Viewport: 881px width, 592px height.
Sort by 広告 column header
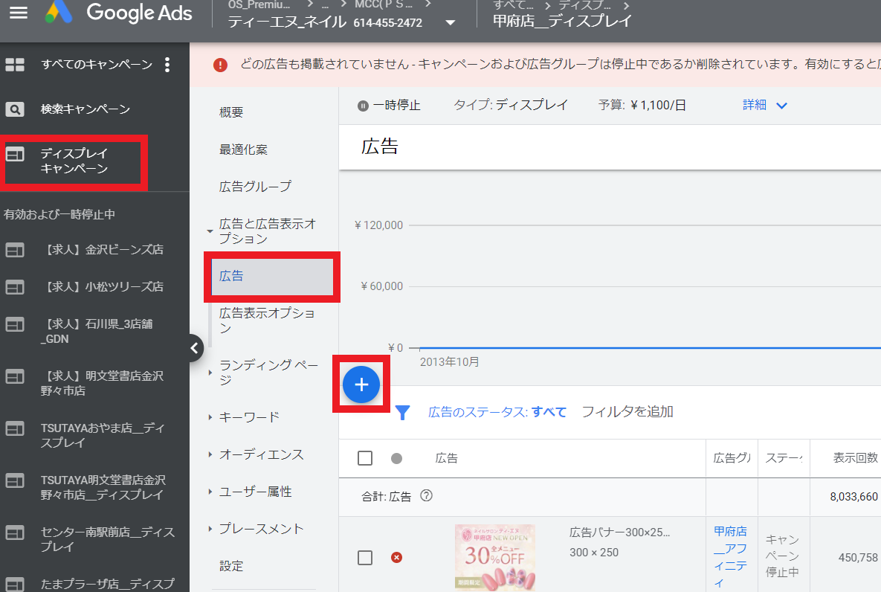click(x=447, y=458)
